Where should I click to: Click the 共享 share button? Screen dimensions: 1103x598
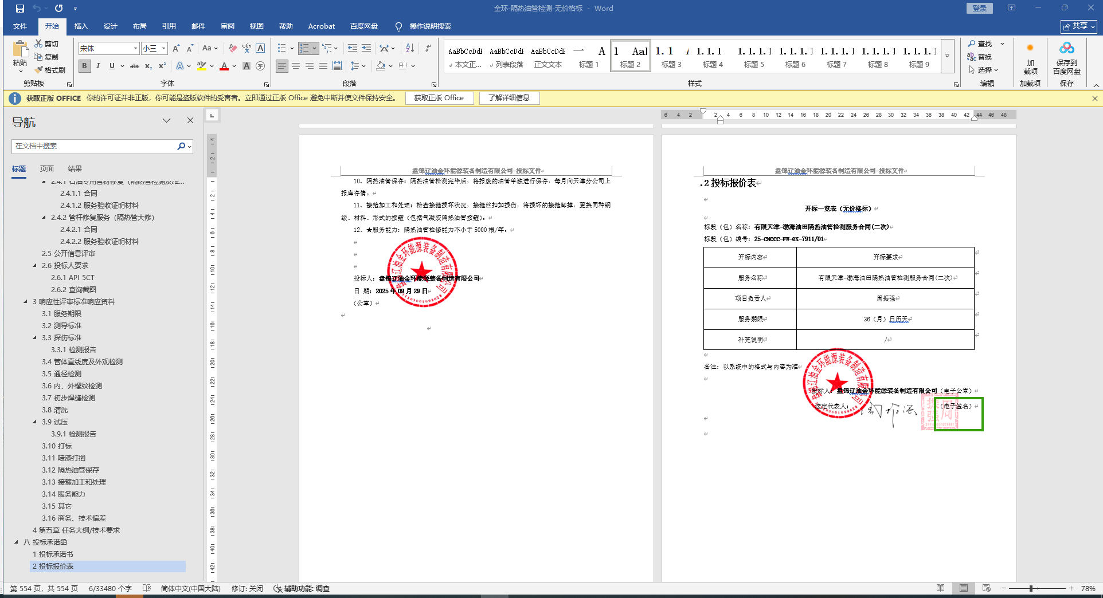coord(1079,26)
